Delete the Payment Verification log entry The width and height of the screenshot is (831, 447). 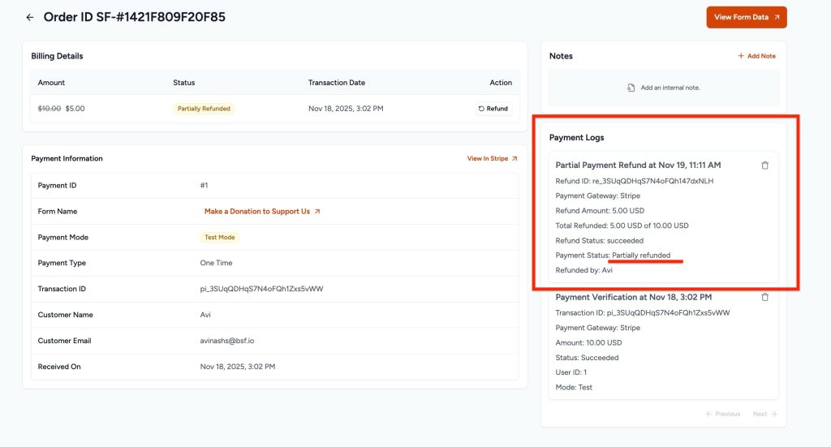tap(764, 298)
